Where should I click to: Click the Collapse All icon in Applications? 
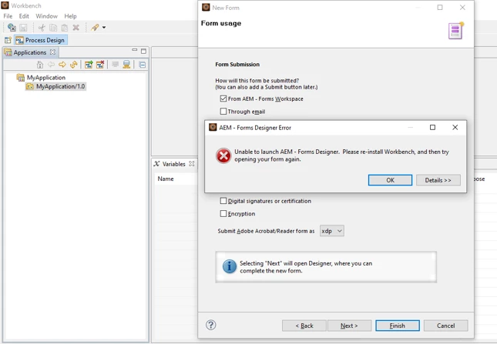coord(143,65)
